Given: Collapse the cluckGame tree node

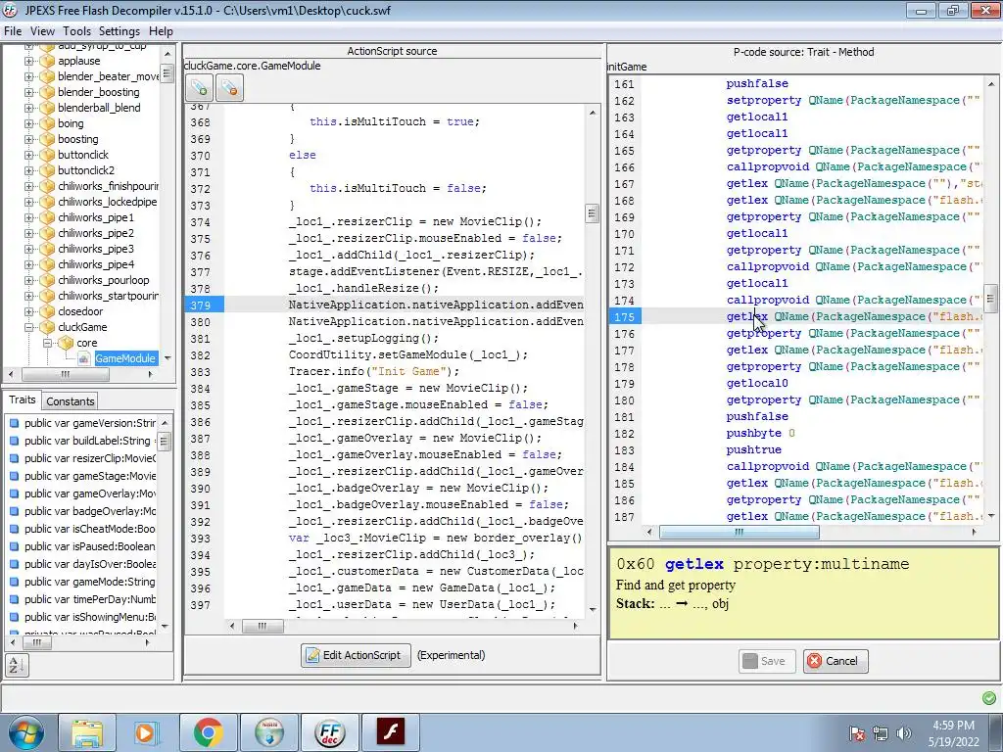Looking at the screenshot, I should coord(28,327).
